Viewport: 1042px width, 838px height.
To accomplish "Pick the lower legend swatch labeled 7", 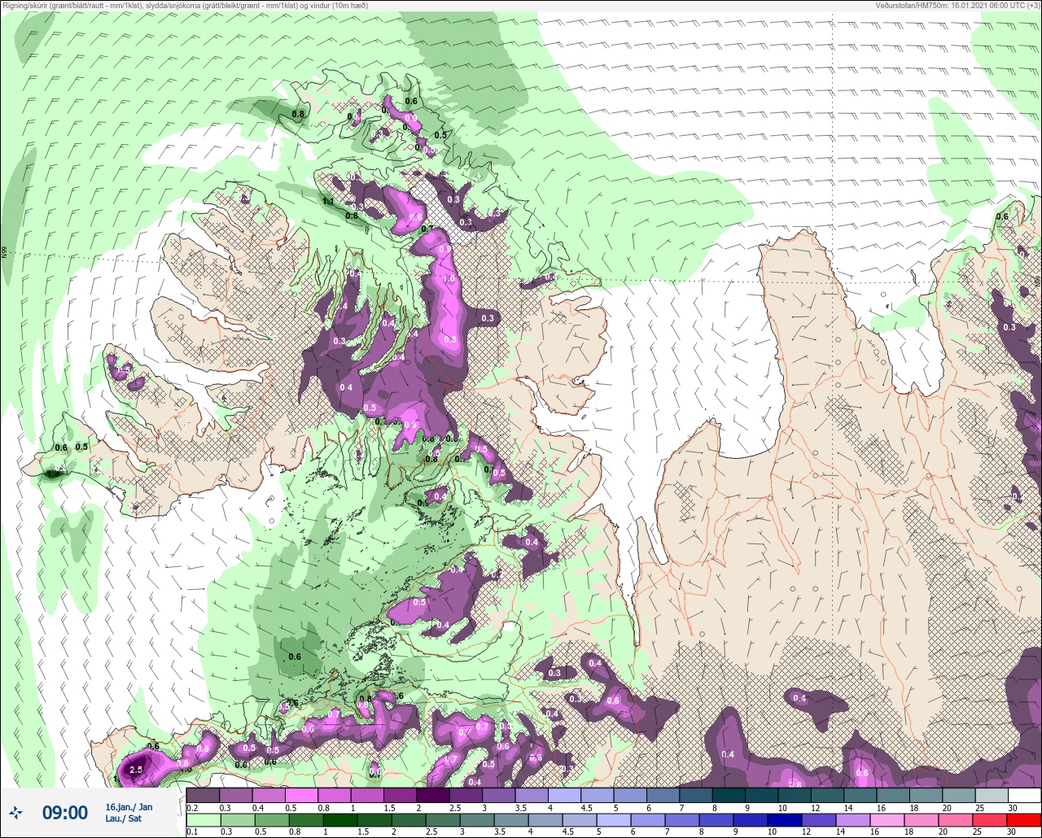I will coord(682,820).
